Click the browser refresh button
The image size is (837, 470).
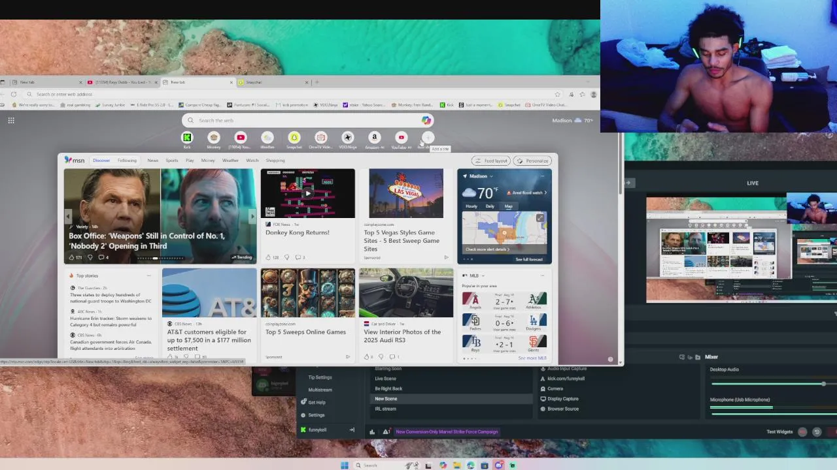[14, 94]
